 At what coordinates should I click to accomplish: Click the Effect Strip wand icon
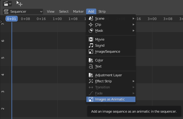click(91, 81)
